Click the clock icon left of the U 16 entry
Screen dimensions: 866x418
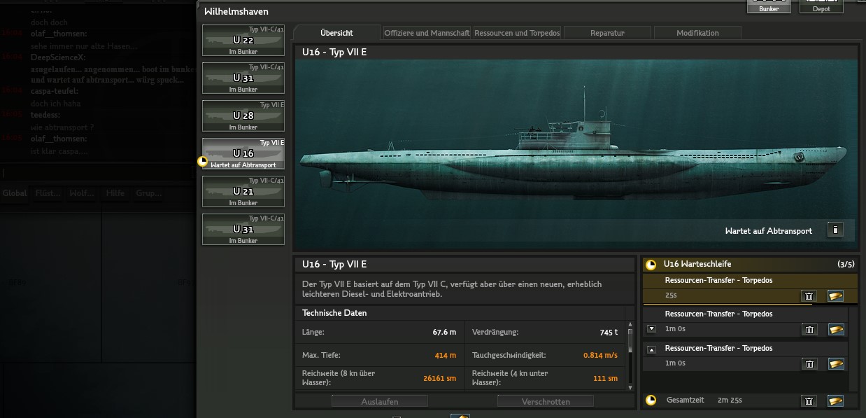203,161
